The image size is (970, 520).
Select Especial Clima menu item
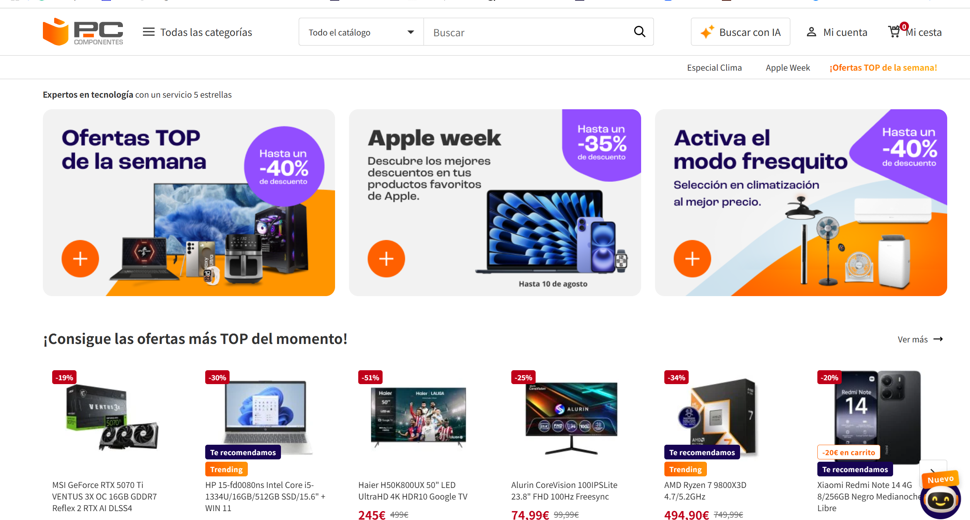tap(714, 68)
